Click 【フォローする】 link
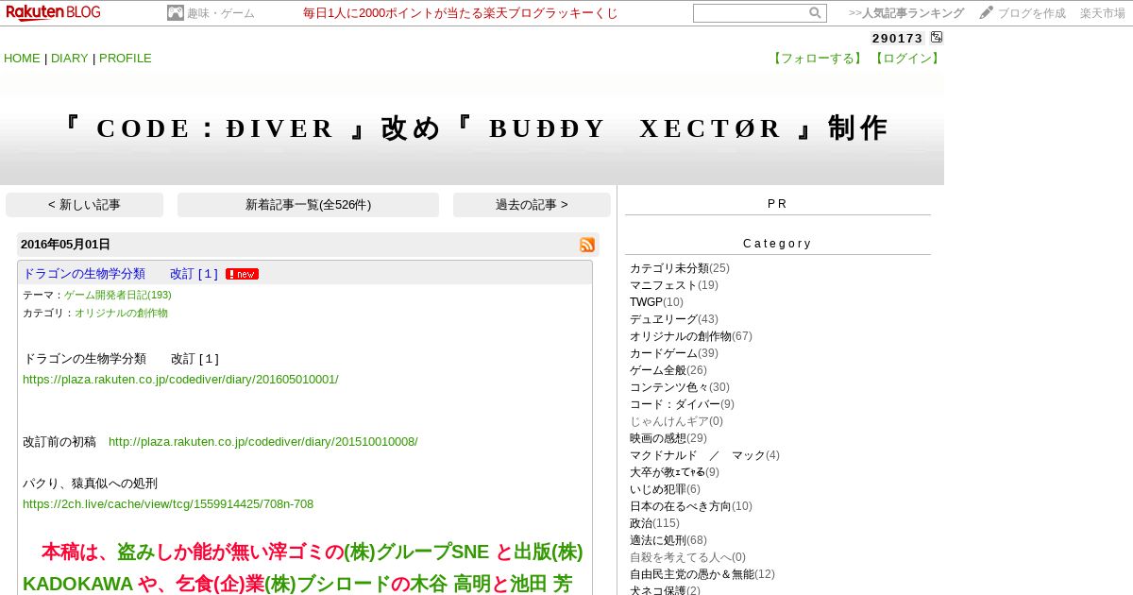Viewport: 1133px width, 595px height. pyautogui.click(x=818, y=59)
